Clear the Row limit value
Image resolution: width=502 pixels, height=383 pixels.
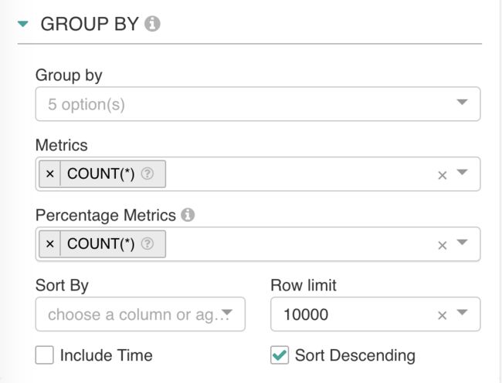click(442, 315)
